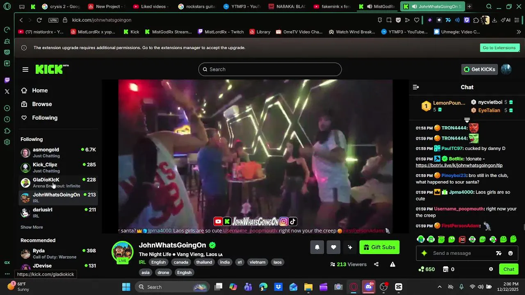525x295 pixels.
Task: Open the Kick sidebar hamburger menu
Action: [25, 69]
